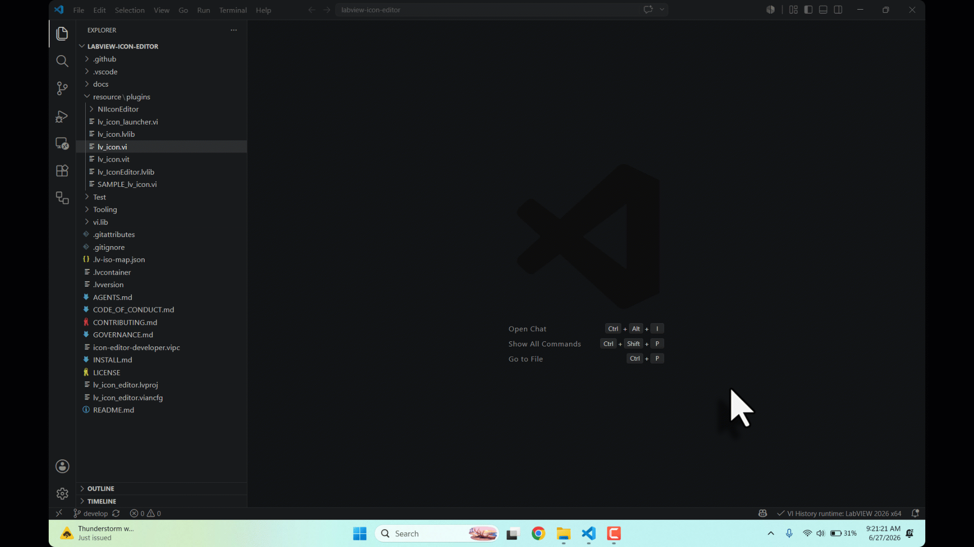Open the Run and Debug view
The height and width of the screenshot is (547, 974).
coord(62,116)
